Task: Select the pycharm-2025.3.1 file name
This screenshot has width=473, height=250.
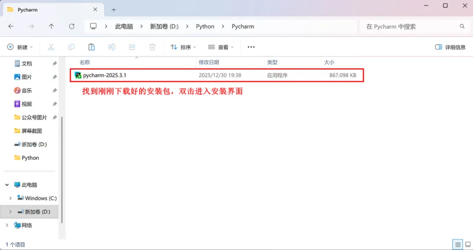Action: [x=105, y=75]
